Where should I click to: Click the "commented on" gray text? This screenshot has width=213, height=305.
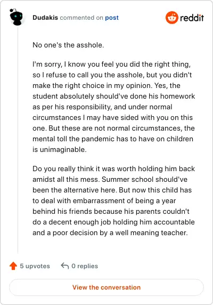click(x=81, y=18)
